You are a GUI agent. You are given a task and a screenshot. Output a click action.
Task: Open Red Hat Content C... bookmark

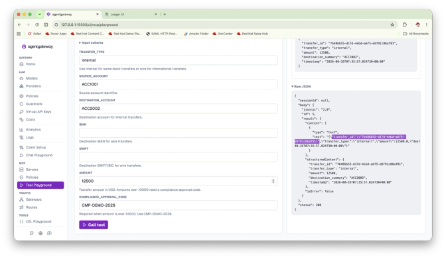88,34
